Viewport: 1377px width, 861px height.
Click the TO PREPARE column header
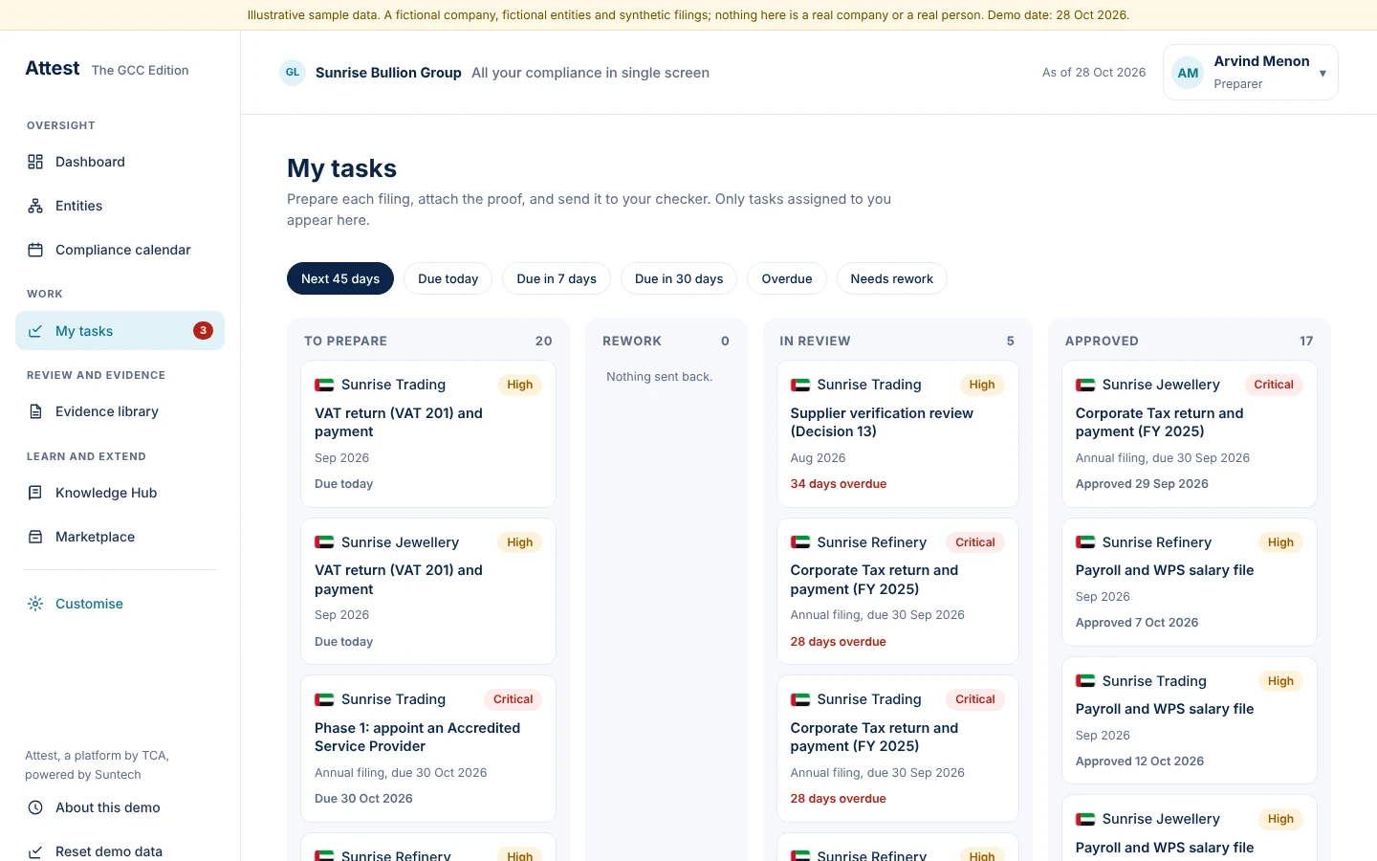click(x=345, y=341)
